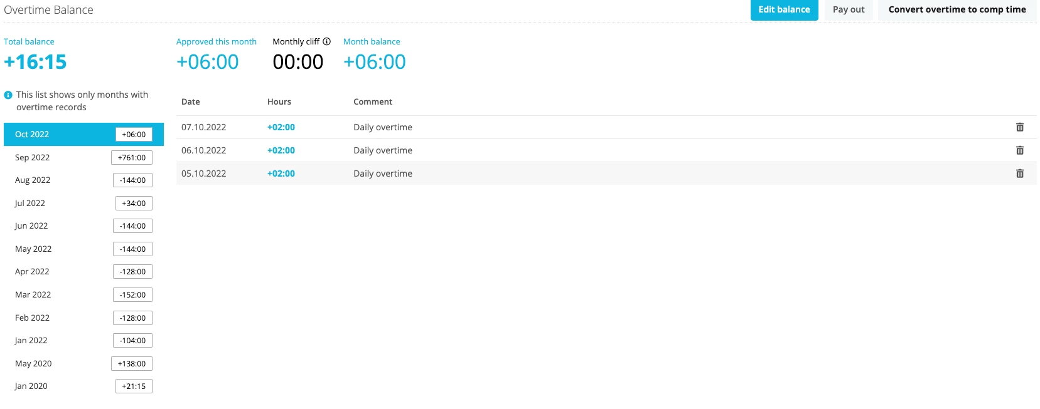1040x409 pixels.
Task: Click Daily overtime comment for 07.10.2022
Action: tap(383, 127)
